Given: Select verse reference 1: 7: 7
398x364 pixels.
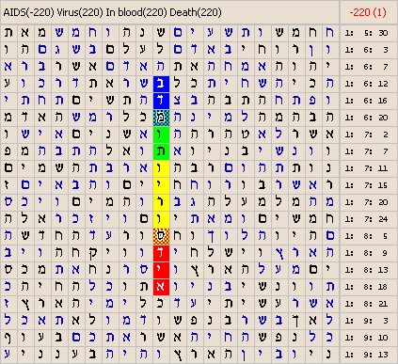Looking at the screenshot, I should 366,151.
